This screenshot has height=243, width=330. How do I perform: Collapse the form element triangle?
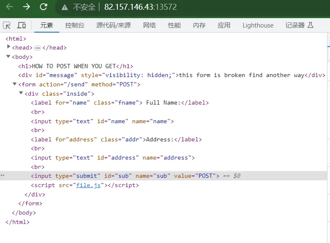point(14,84)
